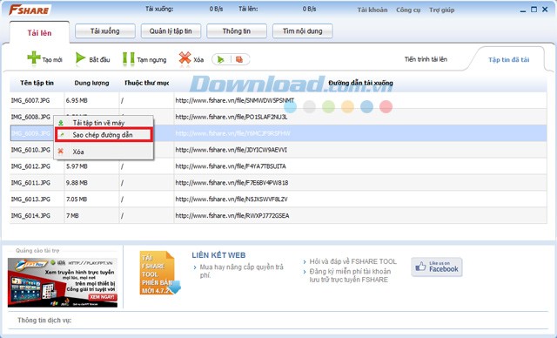
Task: Start uploads with the Bắt đầu play icon
Action: (x=81, y=58)
